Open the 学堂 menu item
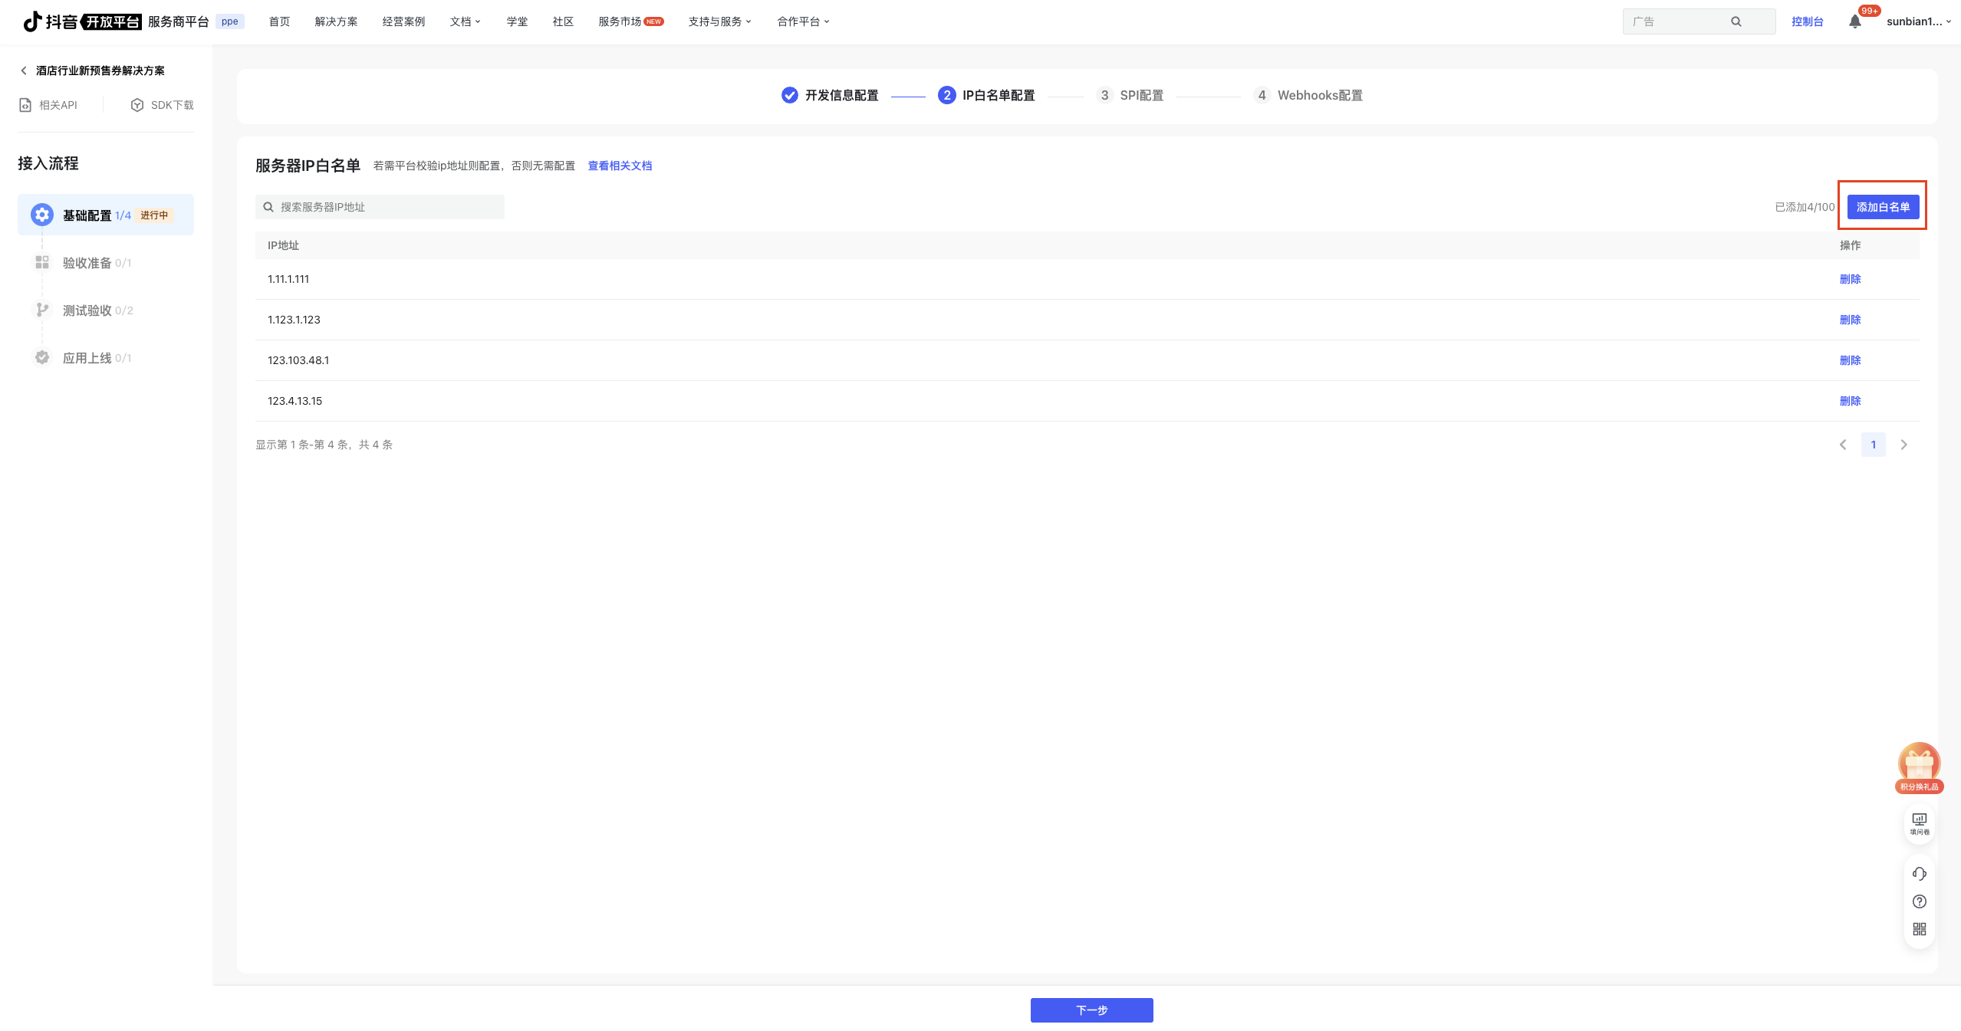Image resolution: width=1961 pixels, height=1031 pixels. pyautogui.click(x=517, y=21)
